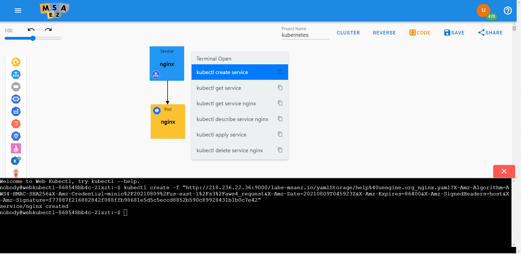
Task: Select the kubectl create service menu entry
Action: (240, 72)
